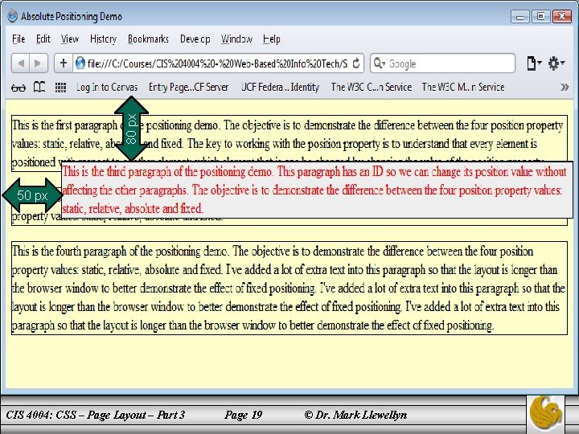Click the 'Page 19' footer text

click(x=243, y=415)
